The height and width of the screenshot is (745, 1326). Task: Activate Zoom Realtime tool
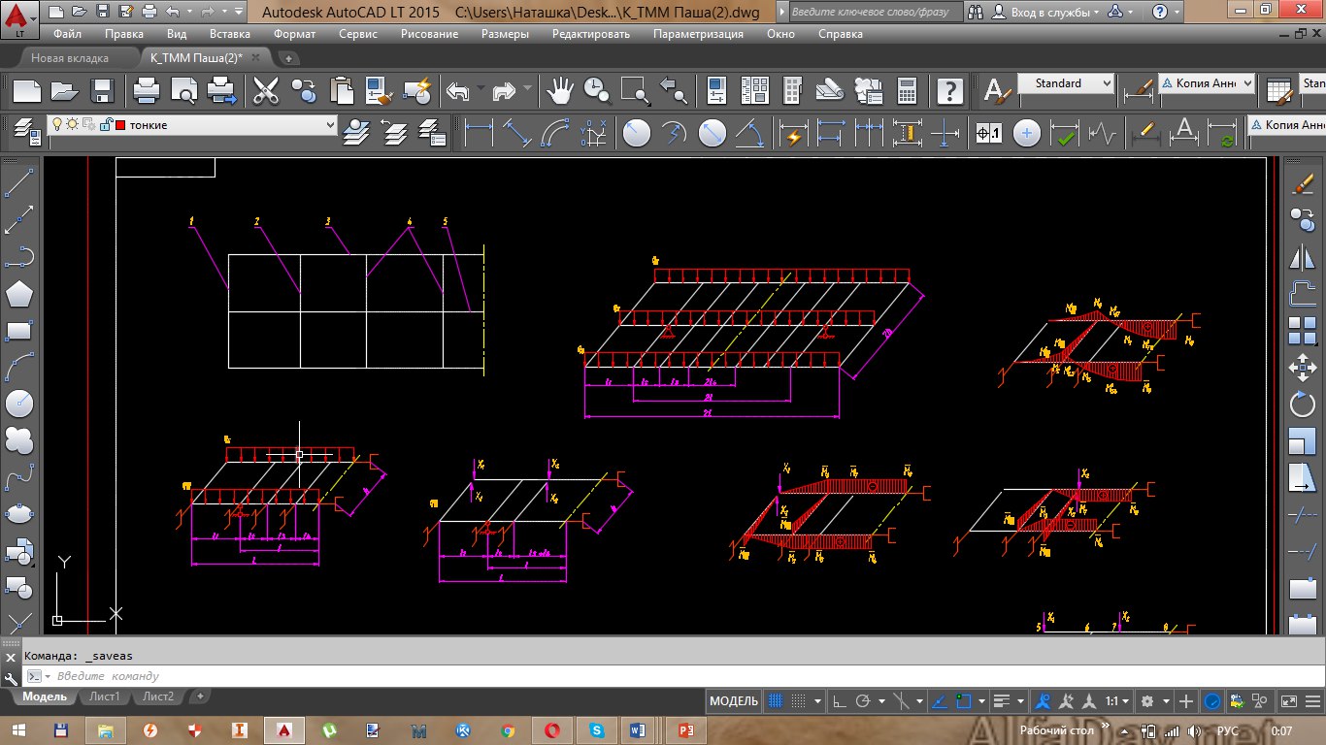pyautogui.click(x=597, y=91)
